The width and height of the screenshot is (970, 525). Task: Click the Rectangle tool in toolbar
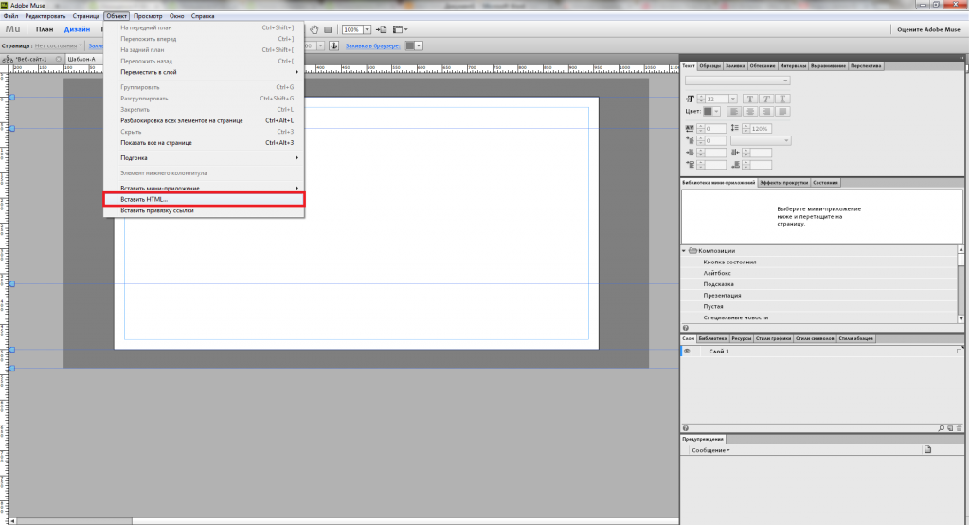328,29
